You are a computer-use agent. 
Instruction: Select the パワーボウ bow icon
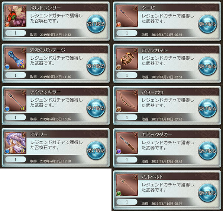127,101
